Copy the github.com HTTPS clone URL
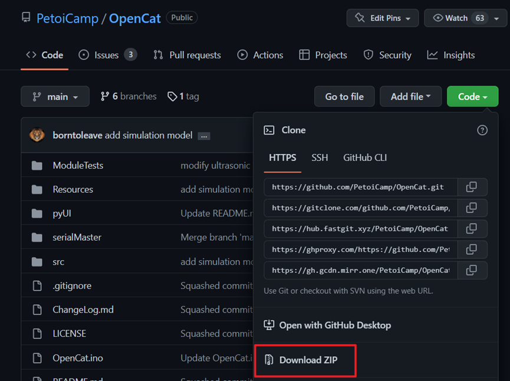This screenshot has width=510, height=381. tap(472, 187)
